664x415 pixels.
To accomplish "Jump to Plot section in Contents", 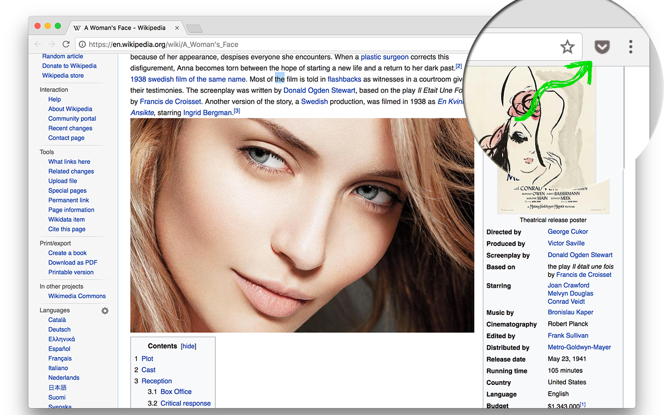I will 147,358.
